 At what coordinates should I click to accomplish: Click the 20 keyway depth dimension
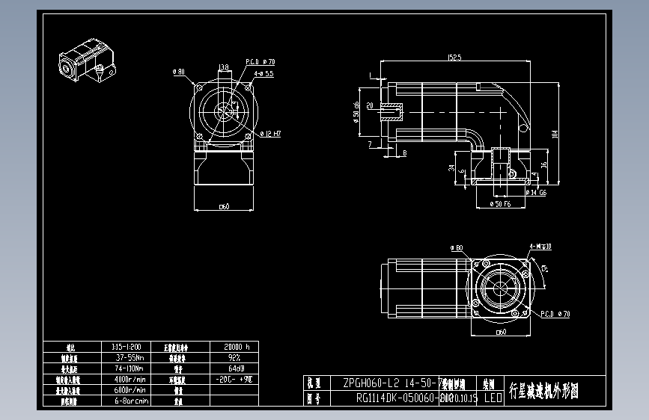click(370, 106)
